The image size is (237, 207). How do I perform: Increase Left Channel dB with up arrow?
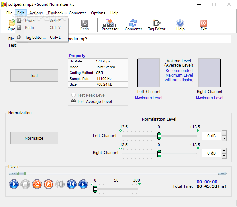tap(224, 133)
